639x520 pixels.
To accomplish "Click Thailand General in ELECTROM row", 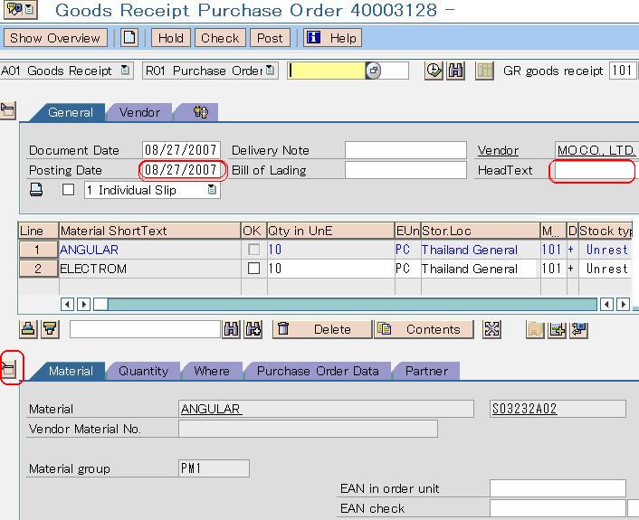I will (470, 269).
